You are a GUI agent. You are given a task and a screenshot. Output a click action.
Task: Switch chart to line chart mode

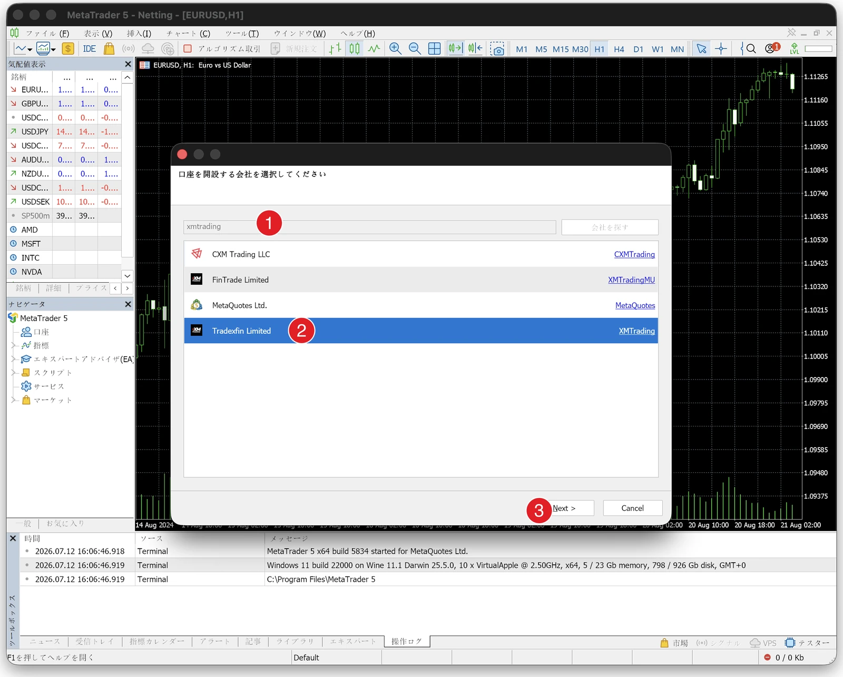pyautogui.click(x=374, y=49)
